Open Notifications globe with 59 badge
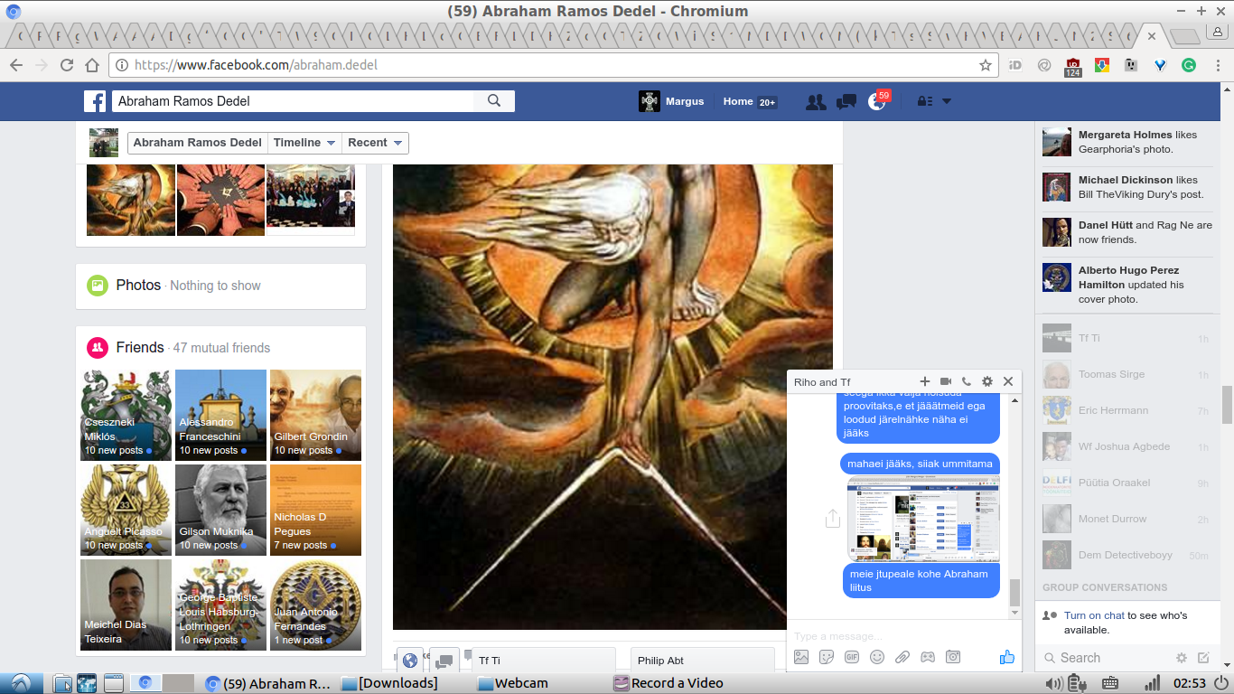 pos(876,101)
